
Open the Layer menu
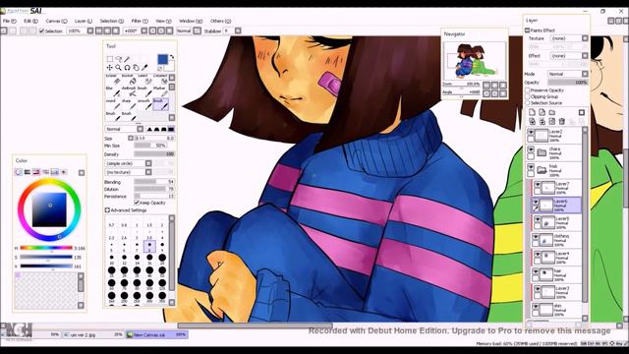point(83,21)
